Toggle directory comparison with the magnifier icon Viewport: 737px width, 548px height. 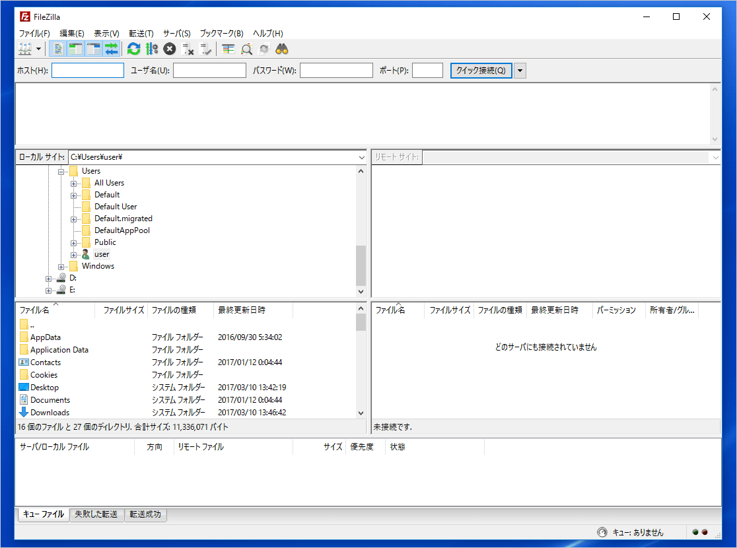[246, 49]
